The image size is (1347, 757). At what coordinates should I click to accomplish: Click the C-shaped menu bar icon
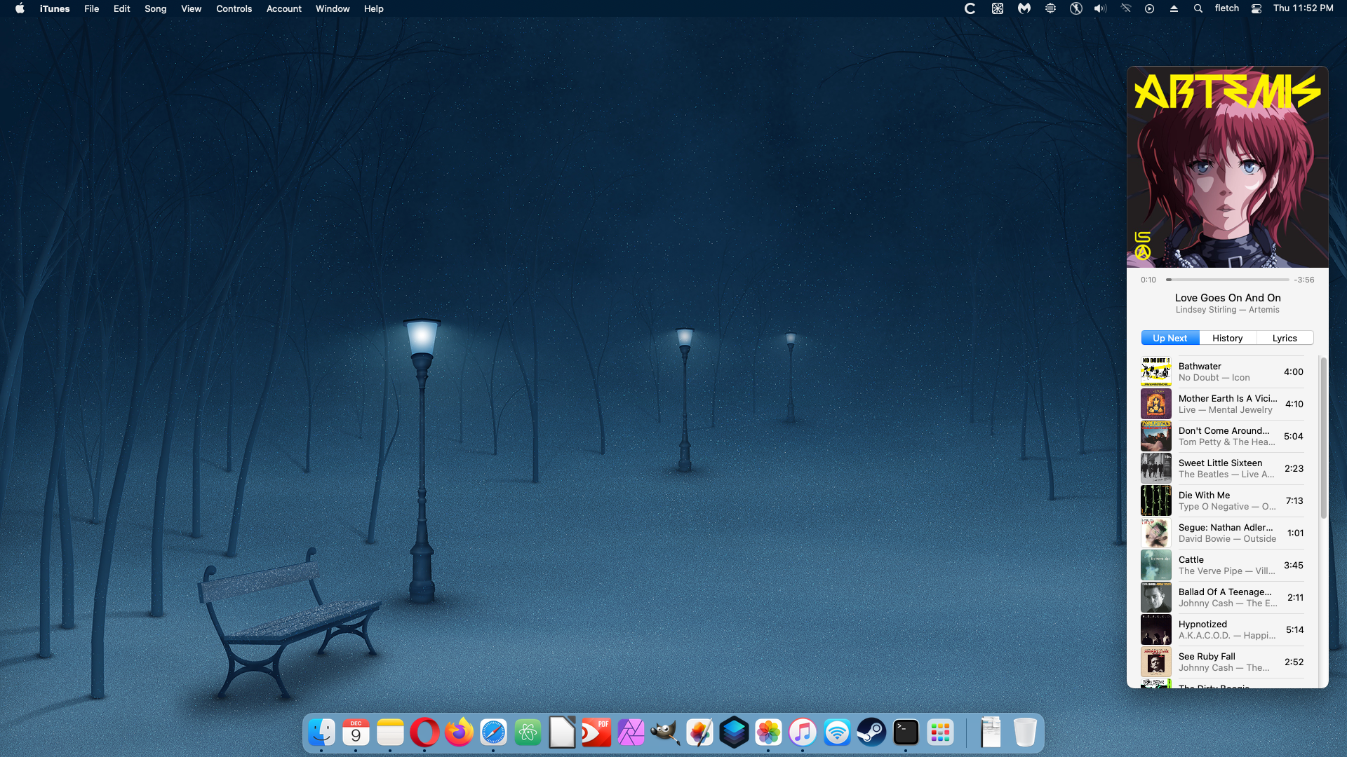(970, 8)
